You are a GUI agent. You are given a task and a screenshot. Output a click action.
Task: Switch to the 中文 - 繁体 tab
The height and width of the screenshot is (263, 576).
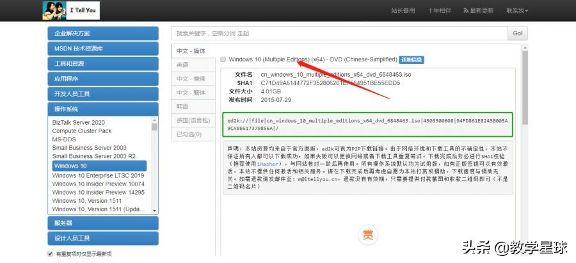[193, 93]
